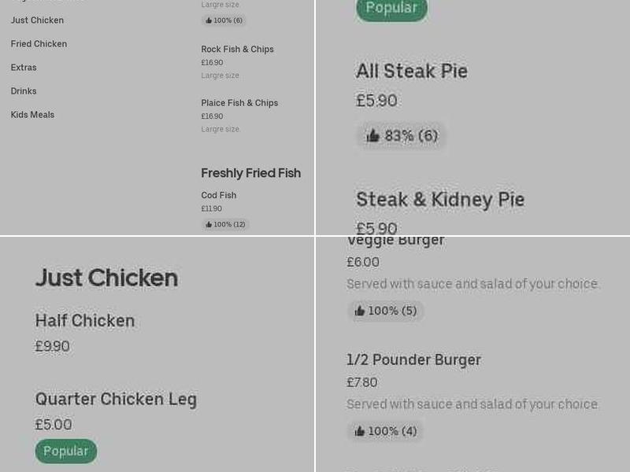
Task: Select Just Chicken in the sidebar
Action: (37, 20)
